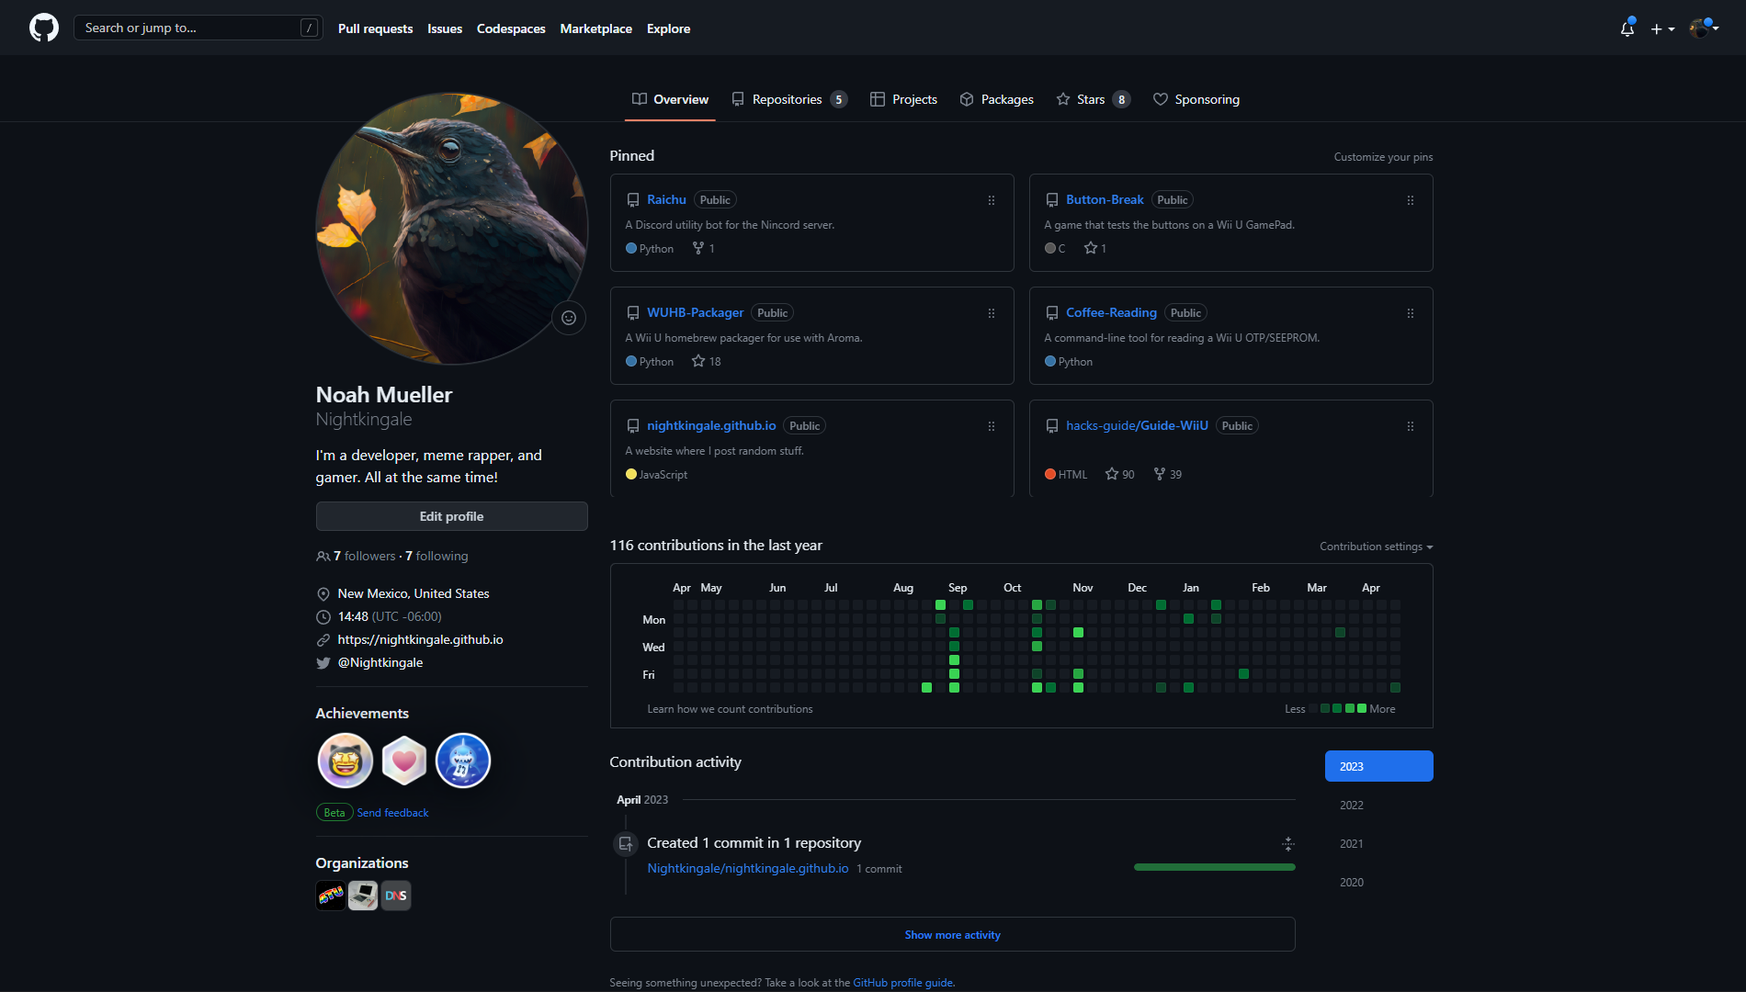Screen dimensions: 1746x992
Task: Click the heart-shaped achievement badge
Action: coord(403,761)
